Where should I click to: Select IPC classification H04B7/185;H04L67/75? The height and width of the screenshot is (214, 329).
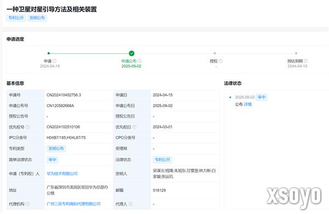tap(66, 138)
